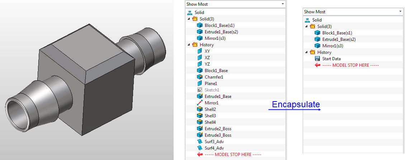Select the Shell3 feature
Viewport: 406px width, 160px height.
click(x=210, y=116)
